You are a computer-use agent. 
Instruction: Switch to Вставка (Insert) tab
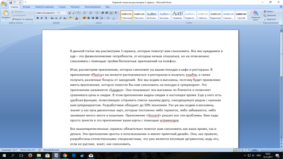(27, 7)
